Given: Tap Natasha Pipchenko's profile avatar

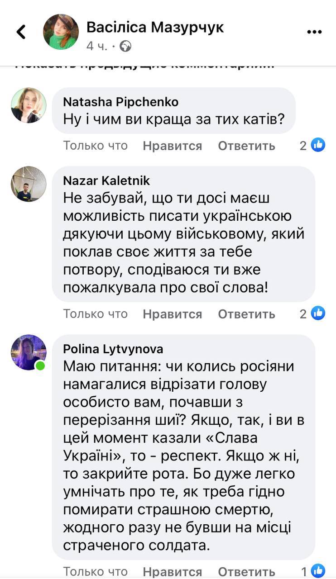Looking at the screenshot, I should [28, 105].
